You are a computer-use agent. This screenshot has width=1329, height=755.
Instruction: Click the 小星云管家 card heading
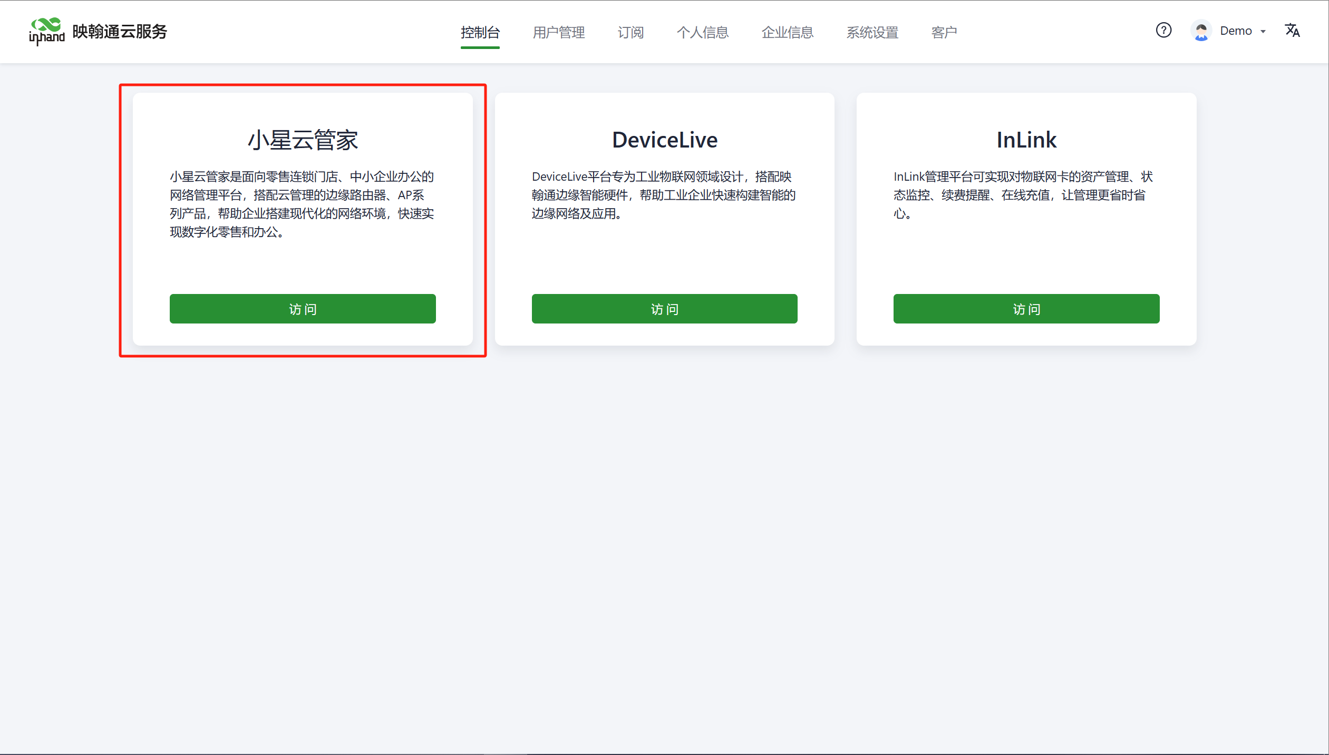pos(303,140)
